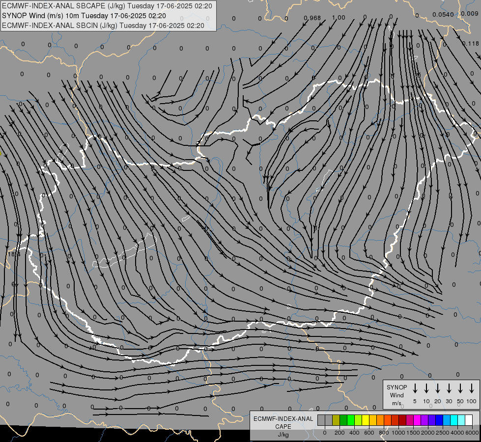Click the 0.009 value on the map
481x442 pixels.
click(469, 14)
